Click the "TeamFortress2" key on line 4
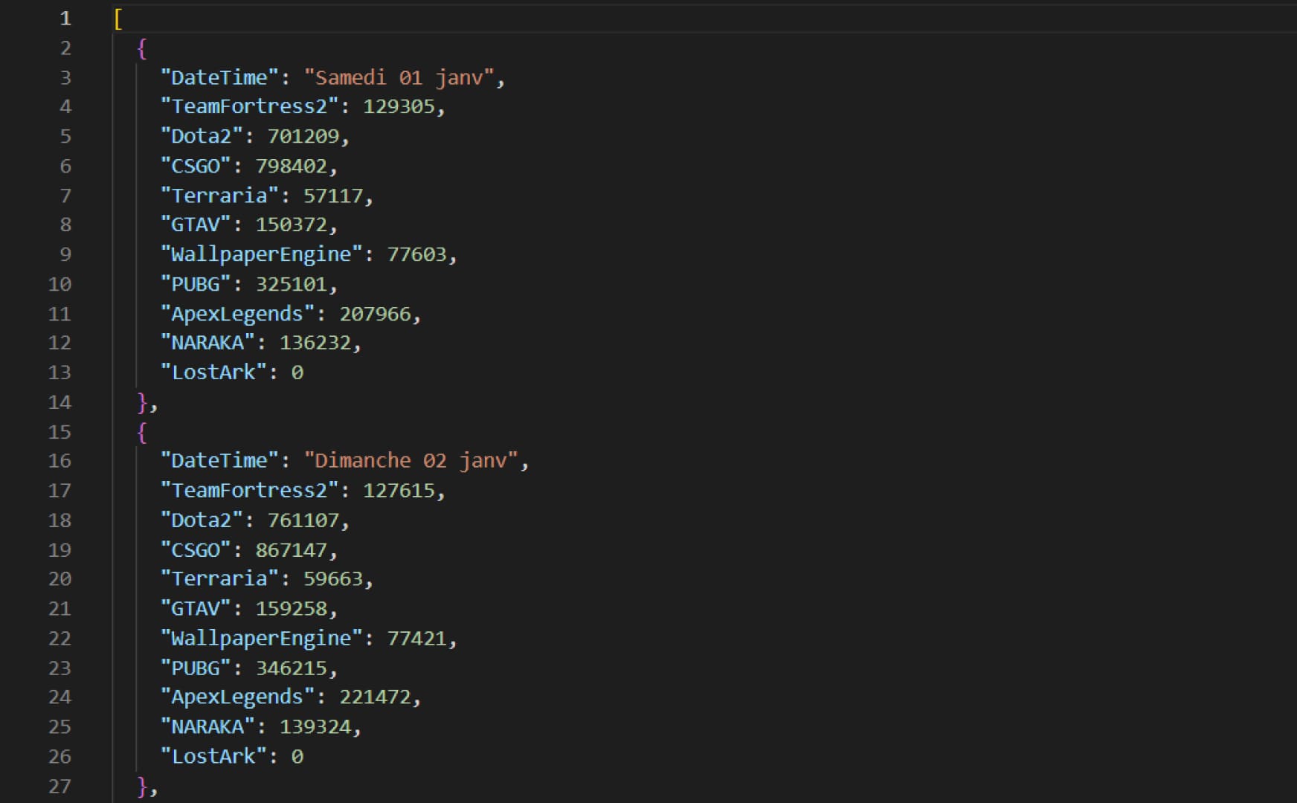Screen dimensions: 1297x803 pos(249,106)
